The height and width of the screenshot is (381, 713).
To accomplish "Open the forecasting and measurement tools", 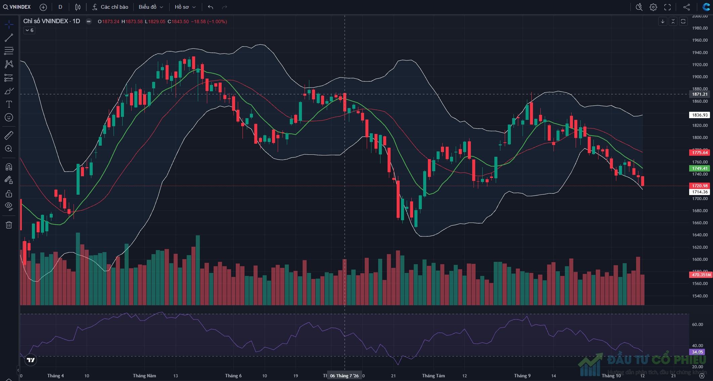I will click(x=9, y=78).
